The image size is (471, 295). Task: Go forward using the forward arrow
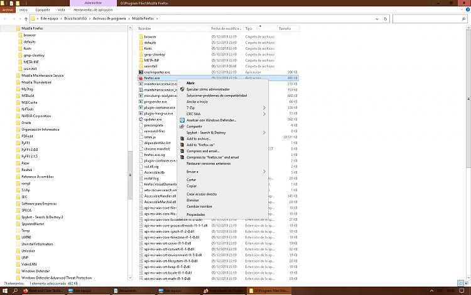(14, 19)
